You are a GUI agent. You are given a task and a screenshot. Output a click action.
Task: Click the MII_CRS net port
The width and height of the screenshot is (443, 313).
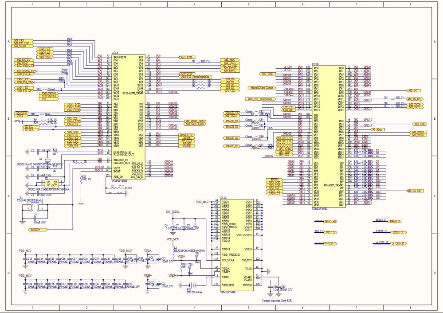pyautogui.click(x=22, y=40)
